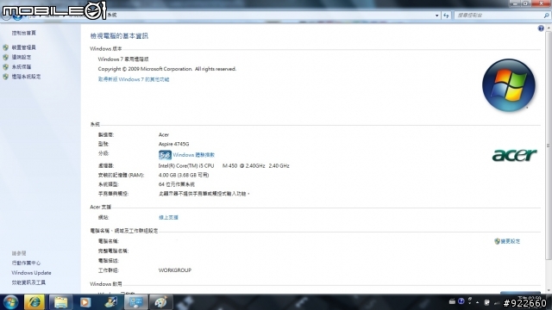Open the Paint palette icon on taskbar

[161, 302]
